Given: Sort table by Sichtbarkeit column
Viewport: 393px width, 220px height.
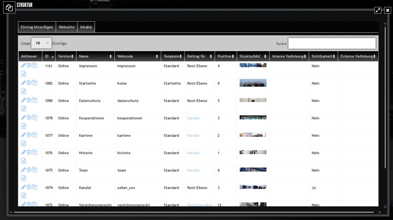Looking at the screenshot, I should (x=323, y=56).
